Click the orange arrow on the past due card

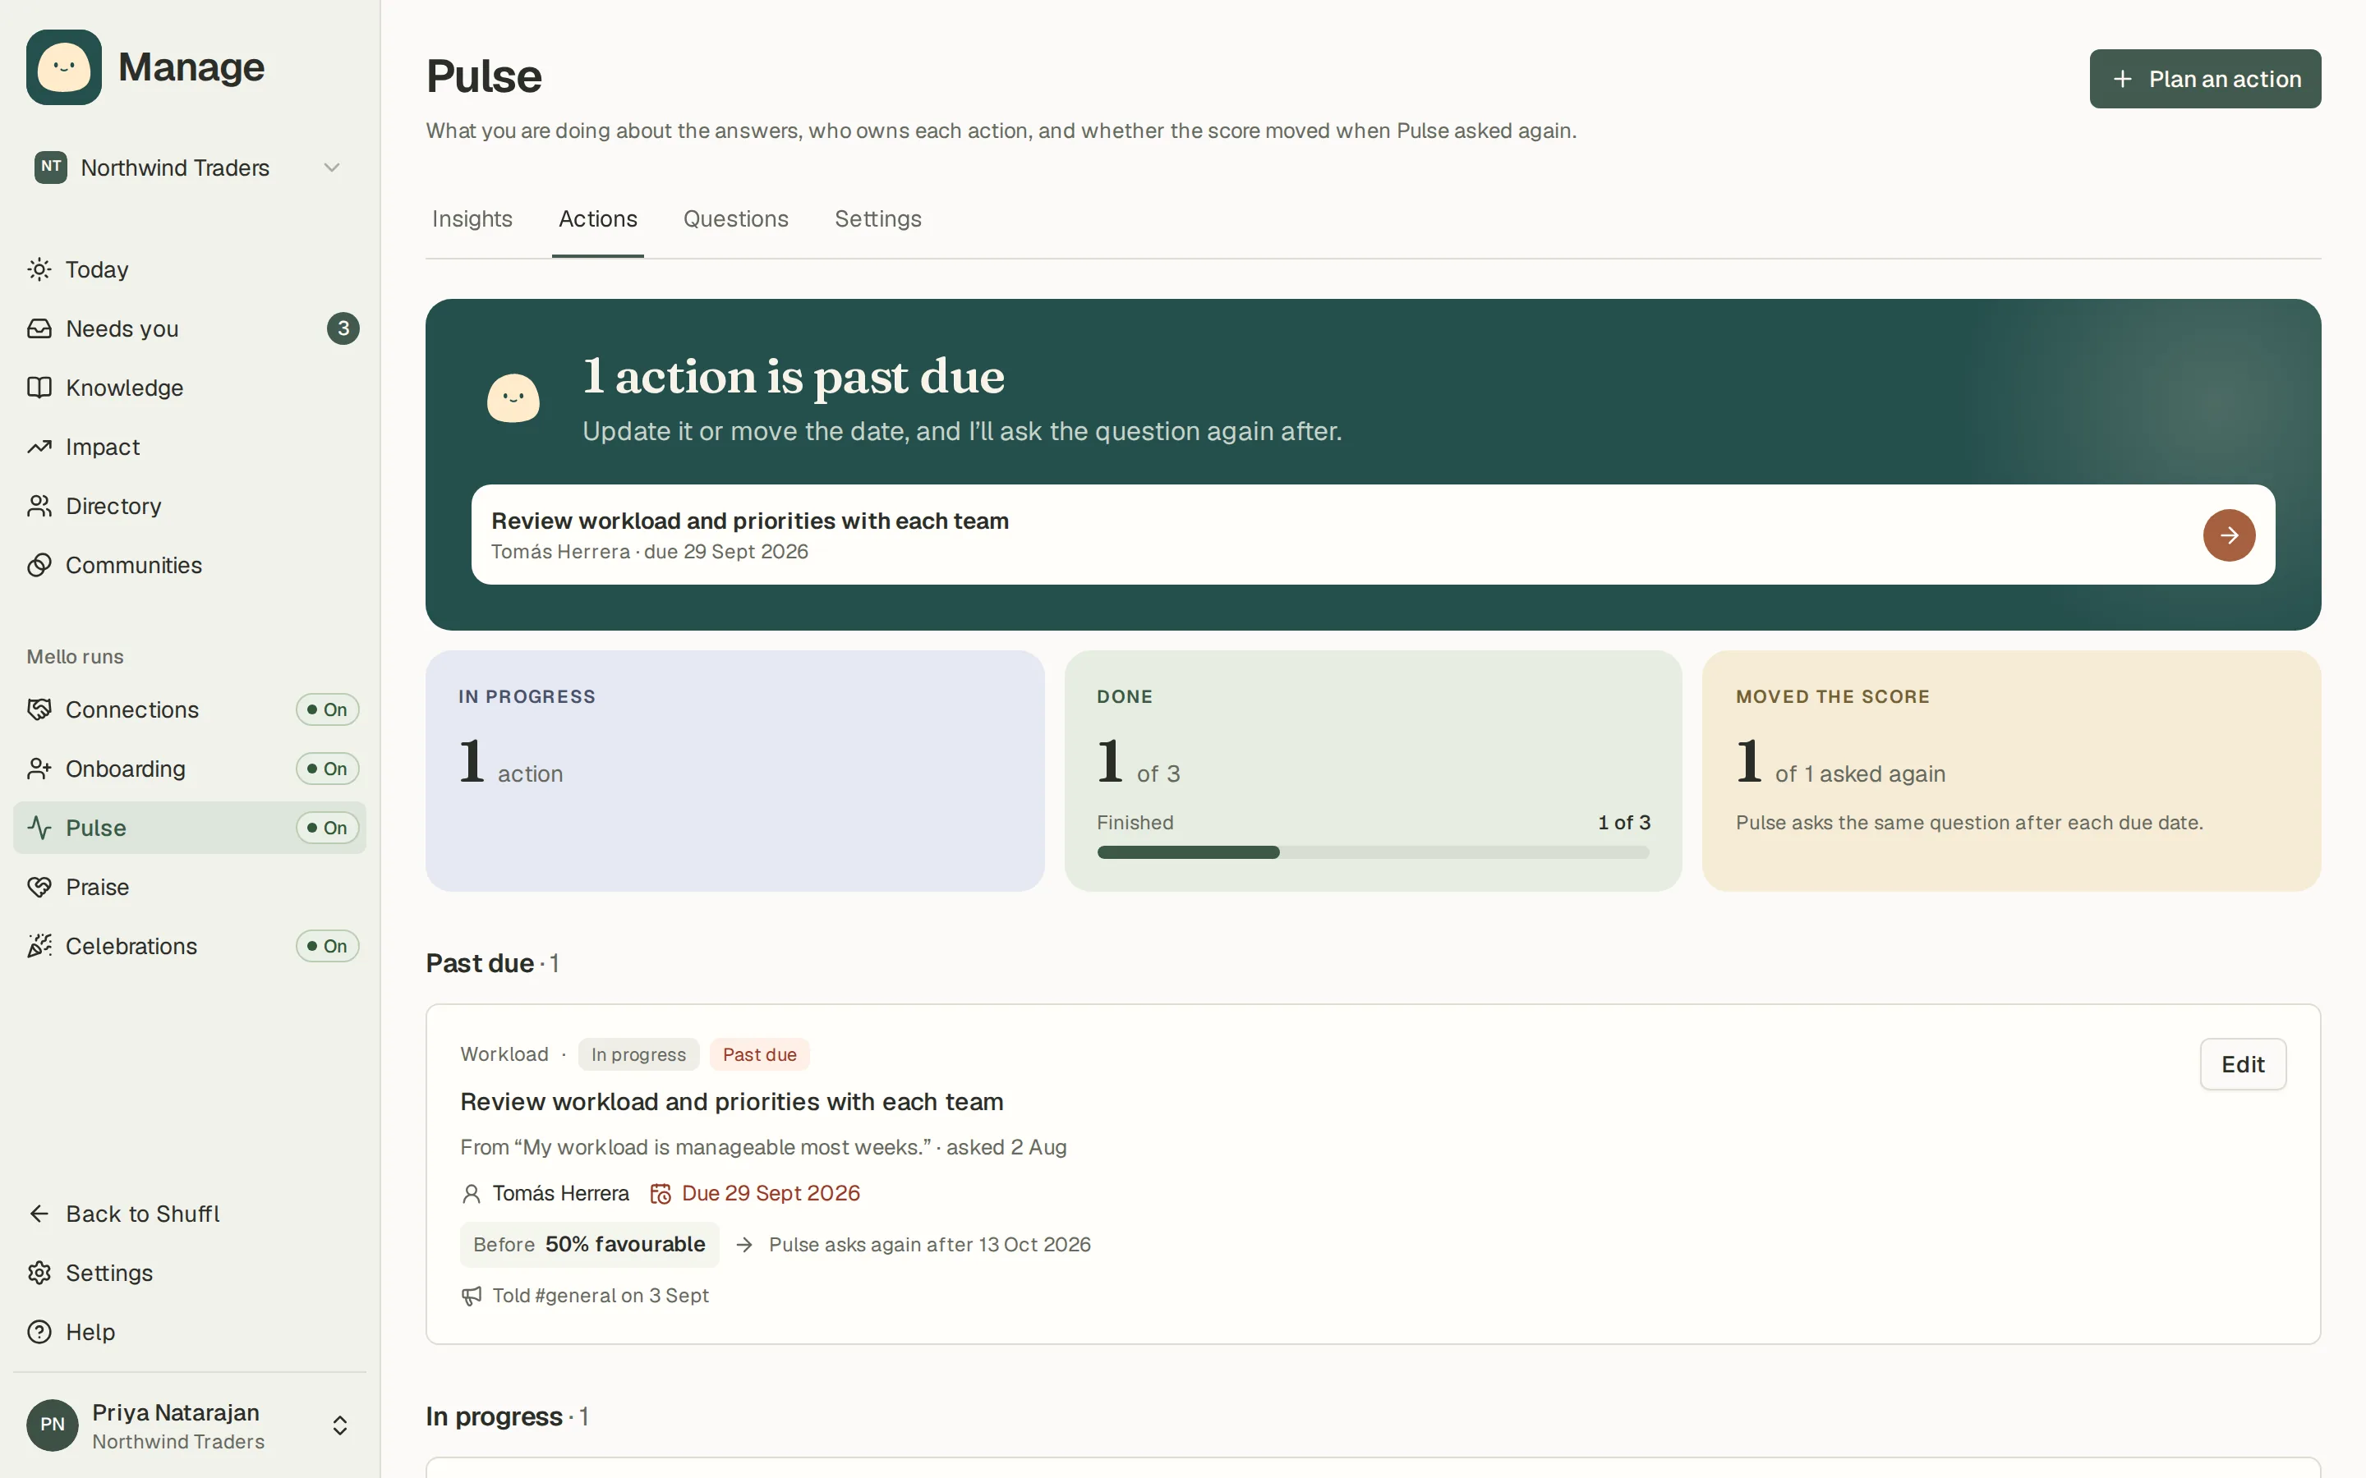point(2229,535)
